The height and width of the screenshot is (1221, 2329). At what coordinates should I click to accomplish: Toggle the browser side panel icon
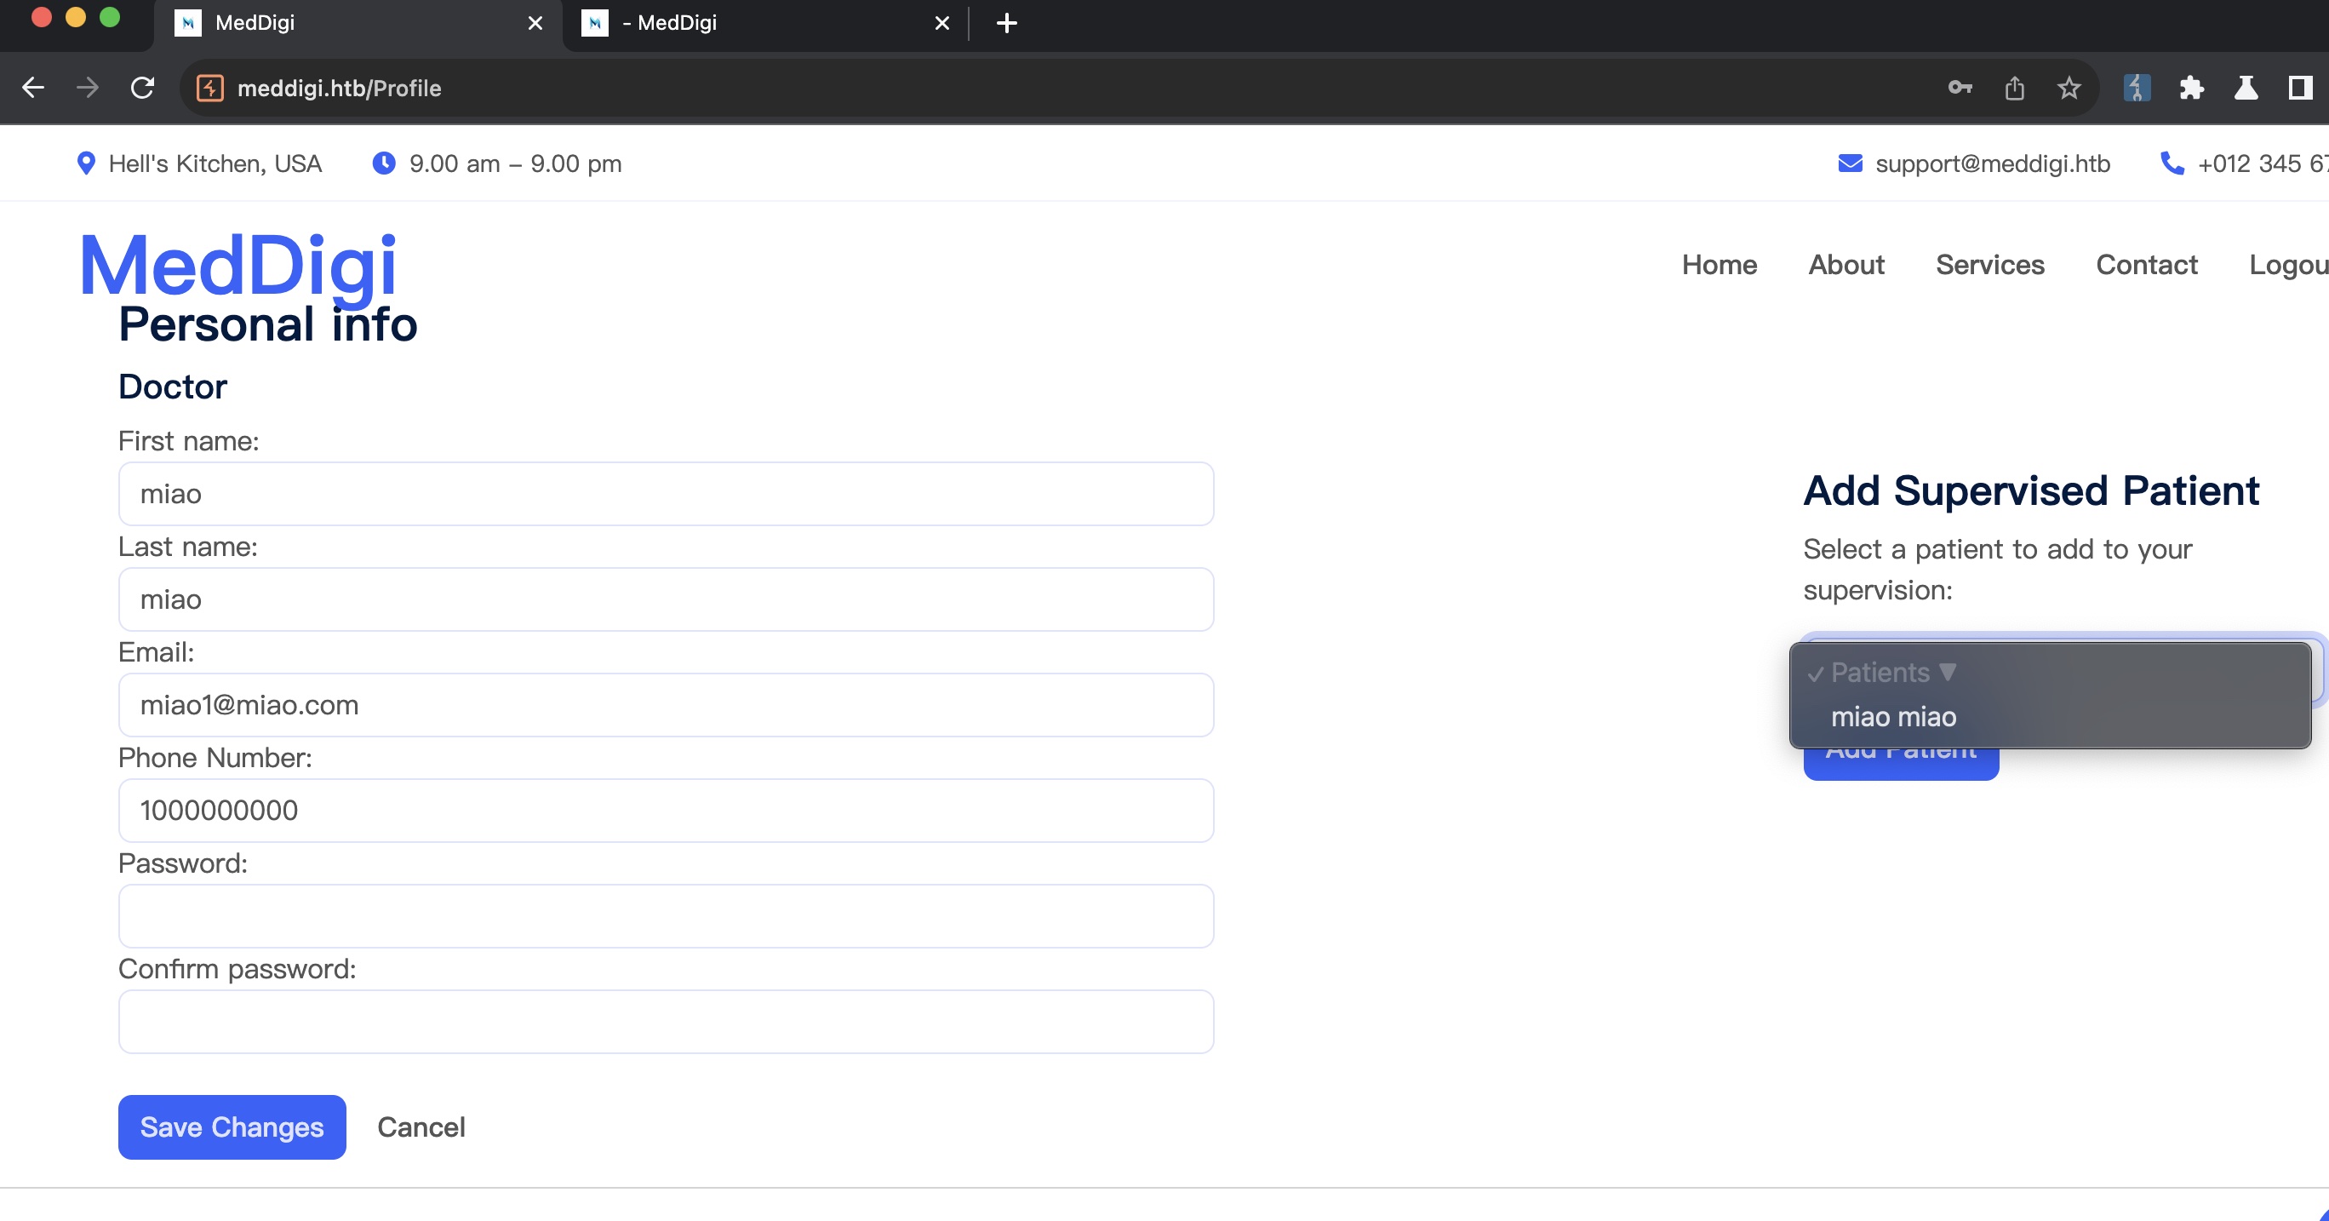[x=2300, y=88]
